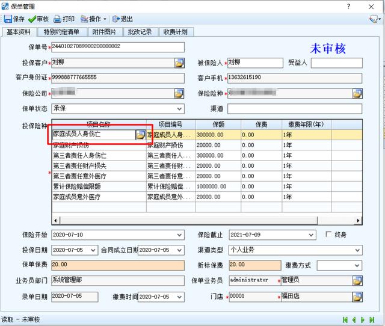Viewport: 385px width, 326px height.
Task: Open the 投保客户 lookup folder icon
Action: (x=179, y=63)
